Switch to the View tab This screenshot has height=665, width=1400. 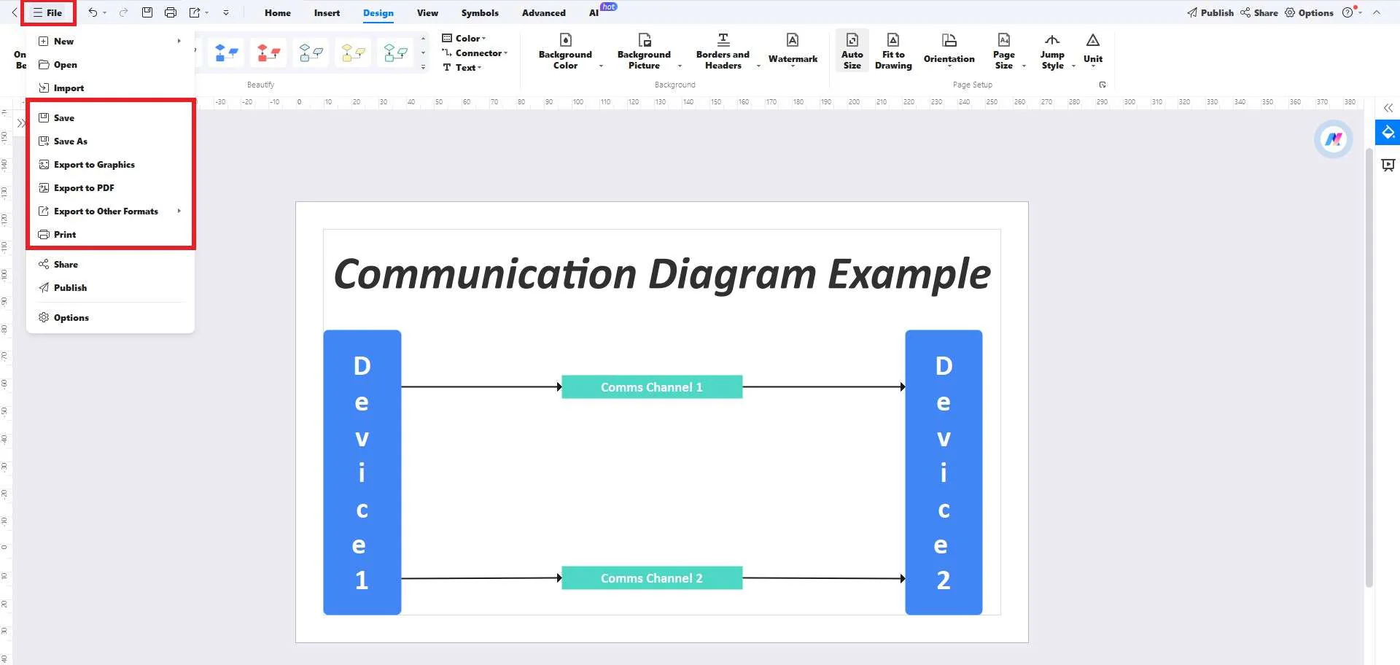[427, 12]
